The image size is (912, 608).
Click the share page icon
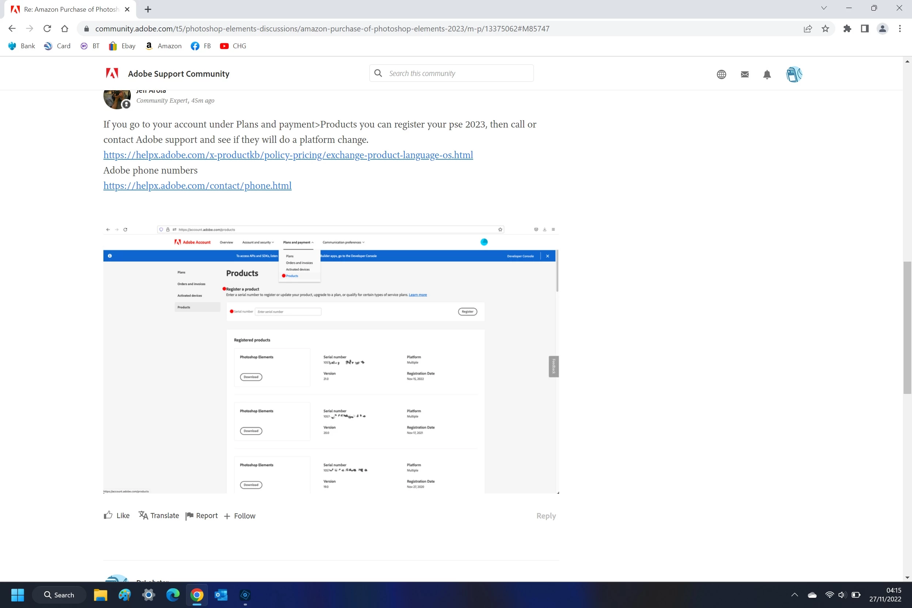click(x=808, y=29)
